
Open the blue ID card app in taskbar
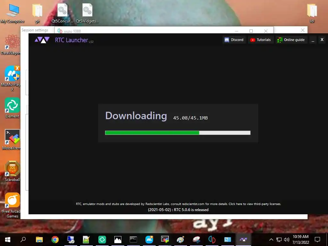click(x=228, y=240)
